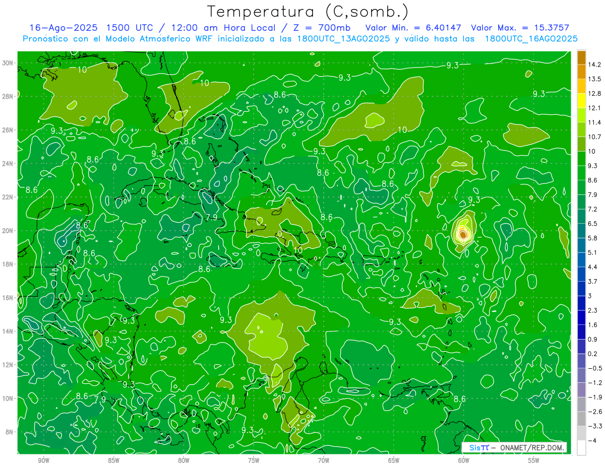The height and width of the screenshot is (467, 605).
Task: Click the 13.5 value on the color scale
Action: point(594,79)
